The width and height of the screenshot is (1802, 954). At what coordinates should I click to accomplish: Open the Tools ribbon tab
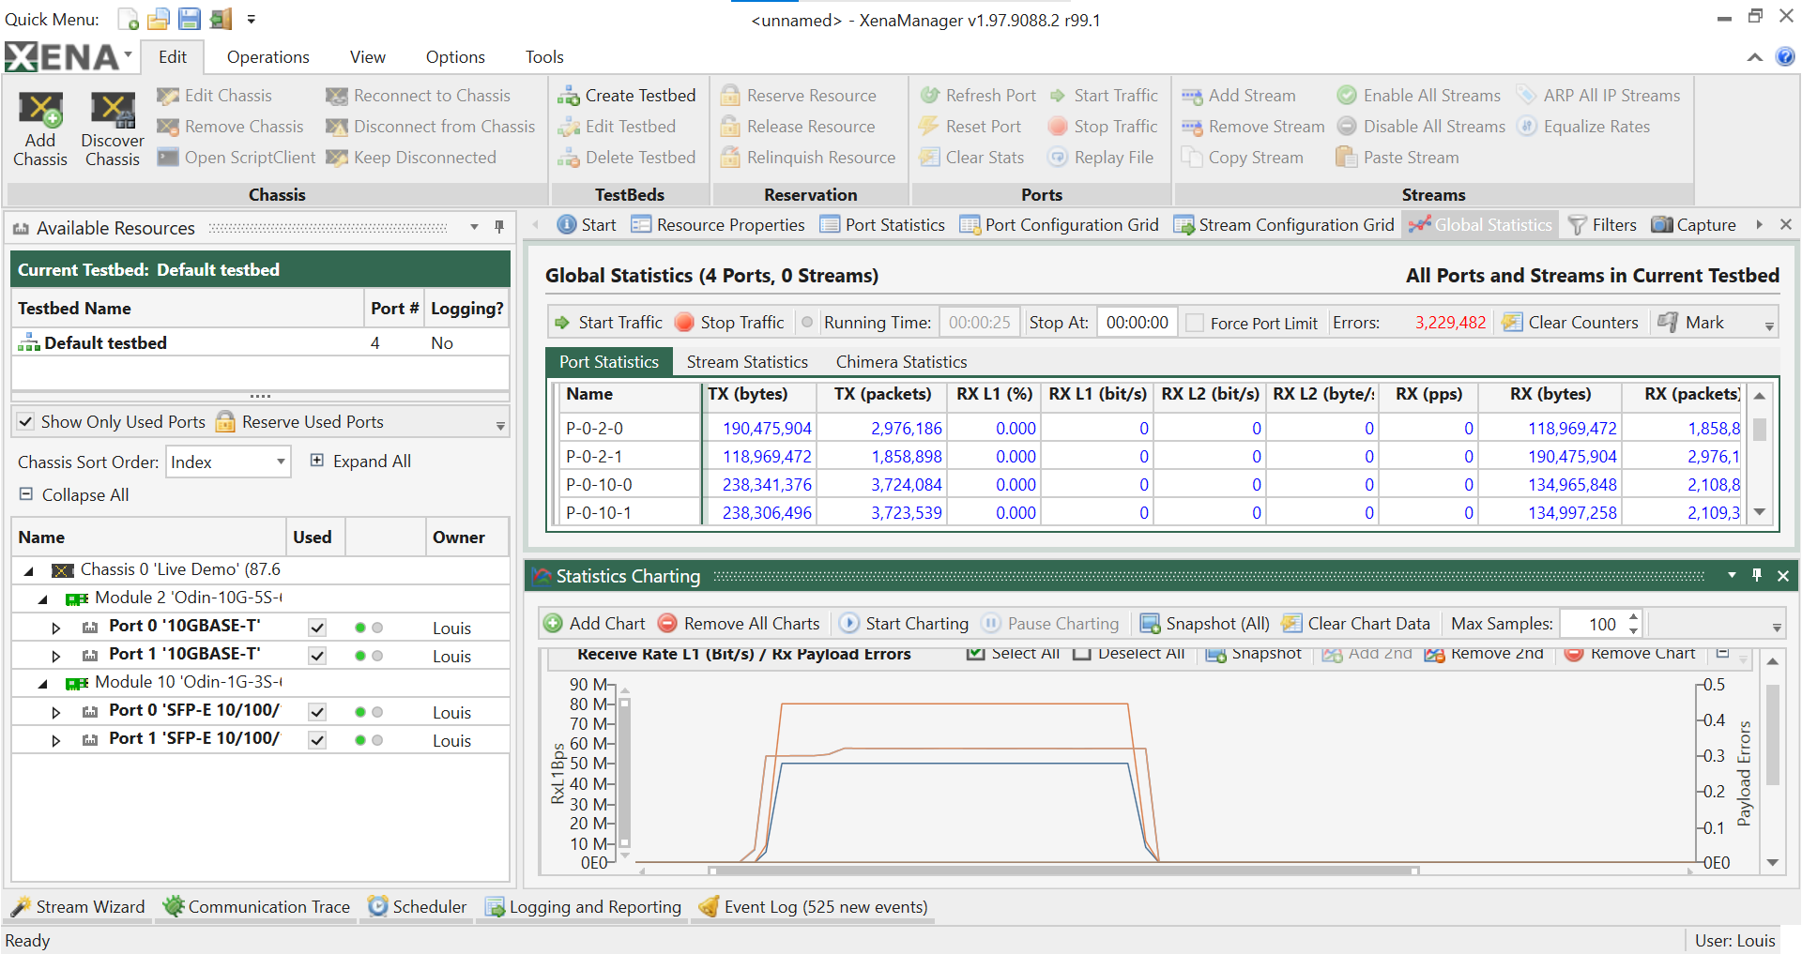pyautogui.click(x=544, y=57)
